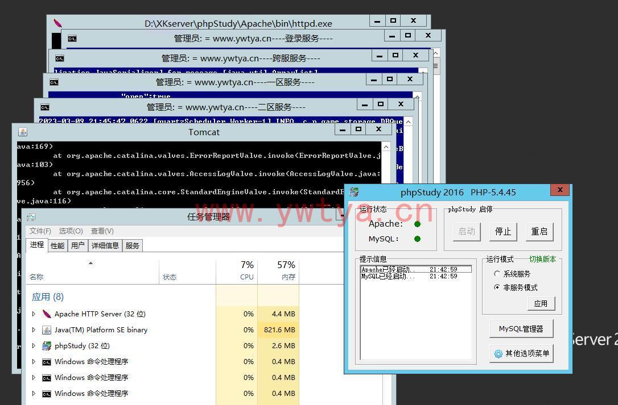Screen dimensions: 618x405
Task: Click the Apache HTTP Server feather icon in the process list
Action: [47, 314]
